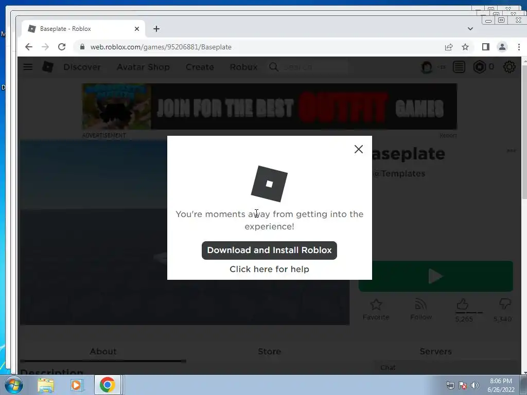527x395 pixels.
Task: Switch to the About tab
Action: click(103, 351)
